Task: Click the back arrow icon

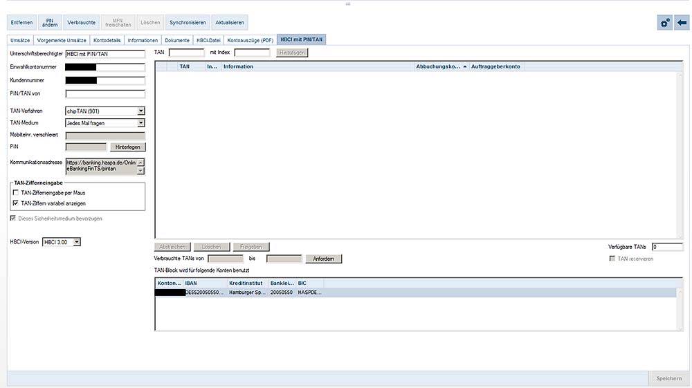Action: 682,23
